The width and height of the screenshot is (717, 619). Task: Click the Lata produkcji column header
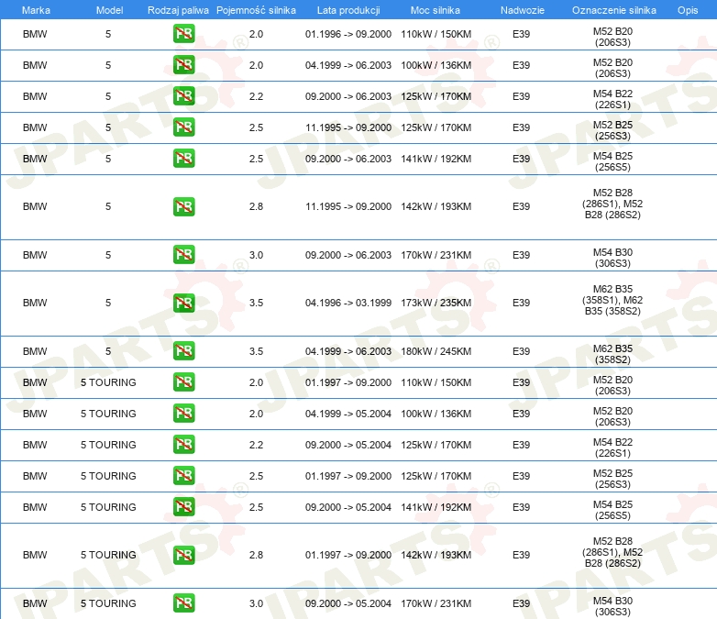[x=347, y=9]
